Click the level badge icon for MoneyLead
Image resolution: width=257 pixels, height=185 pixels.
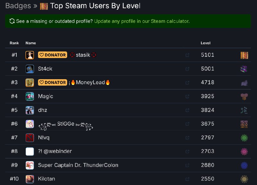(x=244, y=83)
